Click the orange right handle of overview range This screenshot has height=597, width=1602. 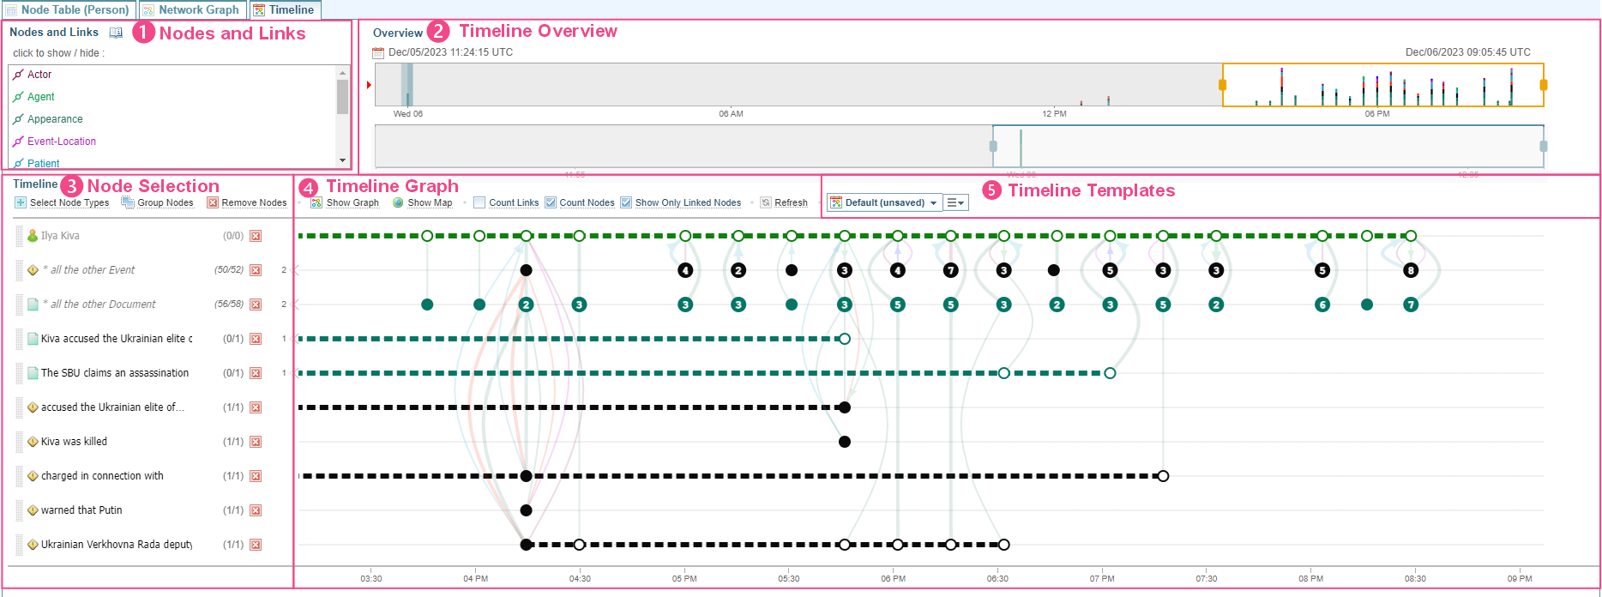(1543, 85)
